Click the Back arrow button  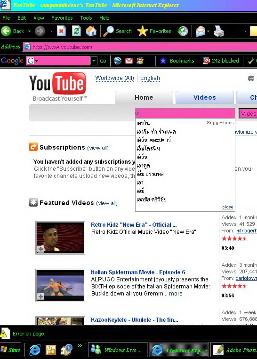point(6,31)
